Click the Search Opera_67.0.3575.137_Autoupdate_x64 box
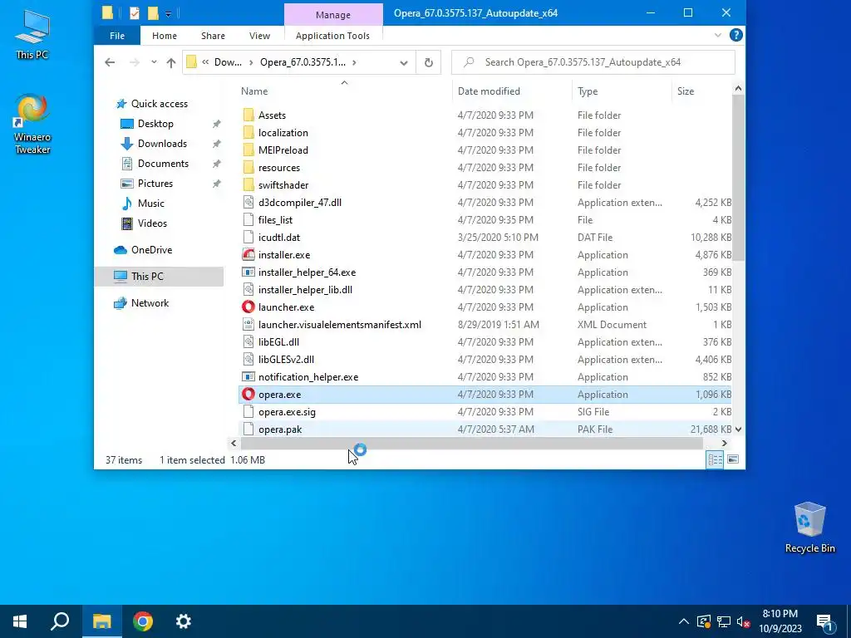Viewport: 851px width, 638px height. point(593,62)
